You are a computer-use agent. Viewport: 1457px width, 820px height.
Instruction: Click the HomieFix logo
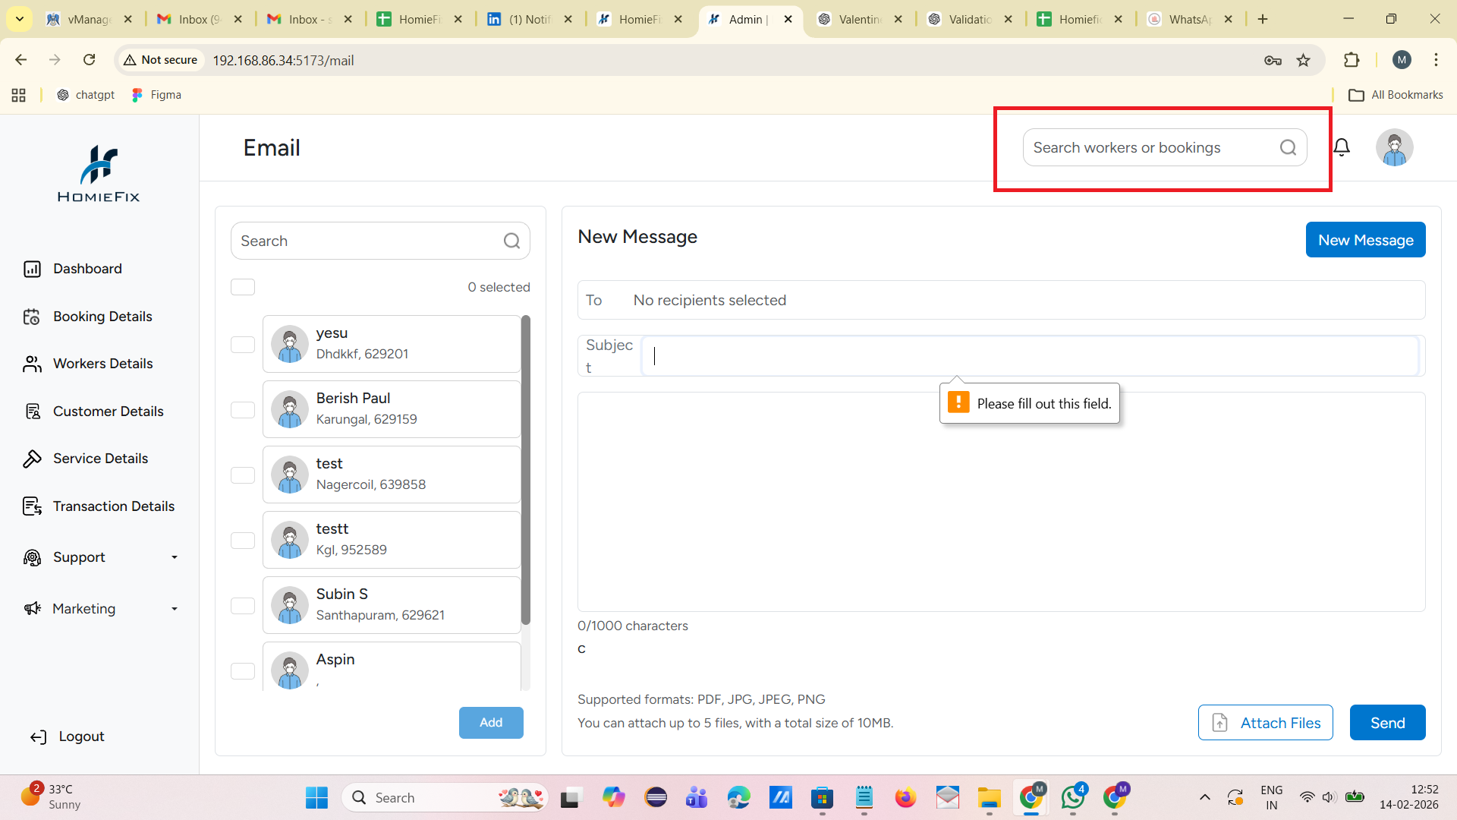[x=99, y=174]
